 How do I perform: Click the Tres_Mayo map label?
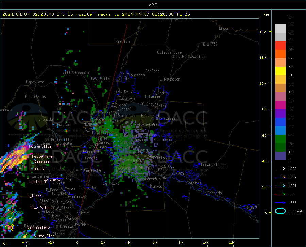pyautogui.click(x=123, y=91)
